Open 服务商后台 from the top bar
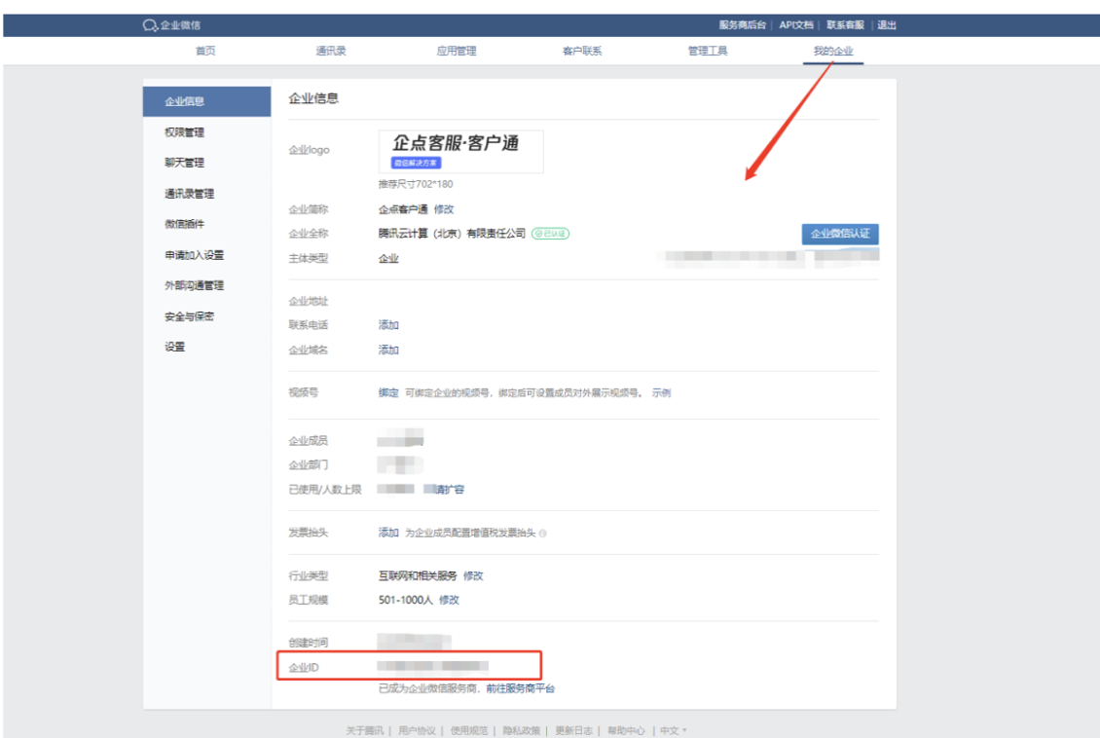Image resolution: width=1100 pixels, height=738 pixels. coord(742,25)
